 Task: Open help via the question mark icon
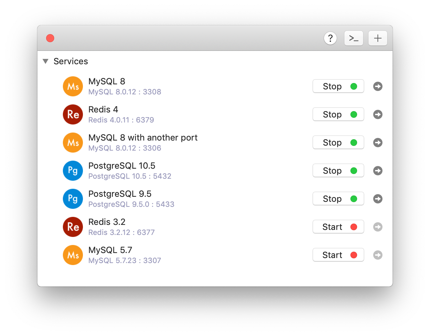pyautogui.click(x=330, y=38)
